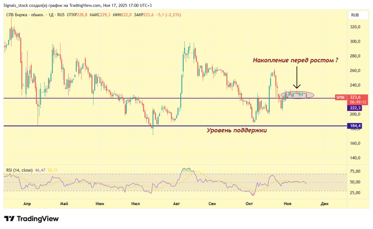
Task: Click the СПБ Биржа symbol title
Action: 25,15
